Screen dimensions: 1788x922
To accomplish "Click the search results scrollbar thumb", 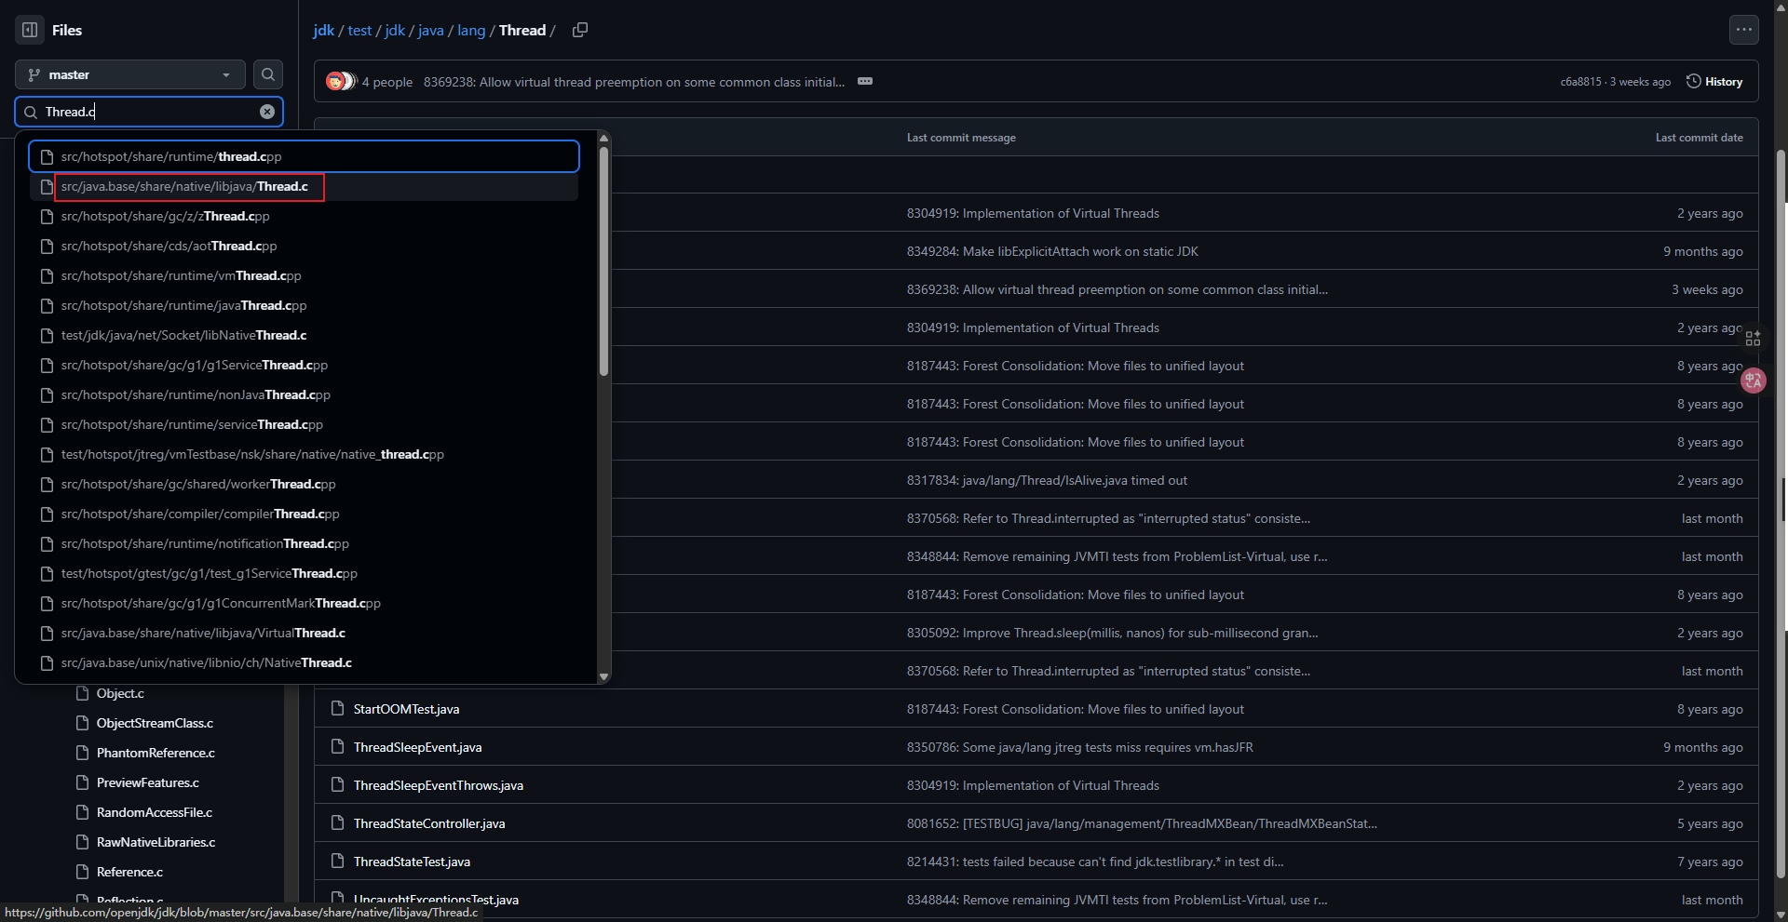I will click(603, 261).
